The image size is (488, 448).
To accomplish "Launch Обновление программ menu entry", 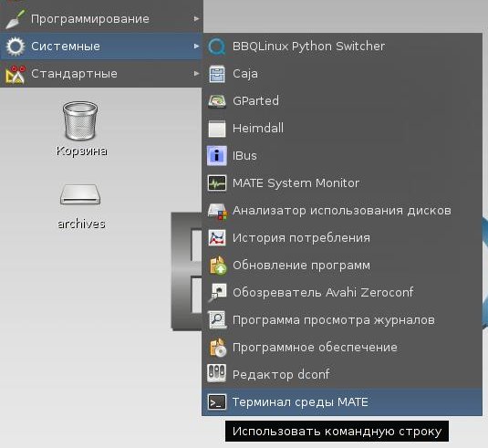I will 342,266.
